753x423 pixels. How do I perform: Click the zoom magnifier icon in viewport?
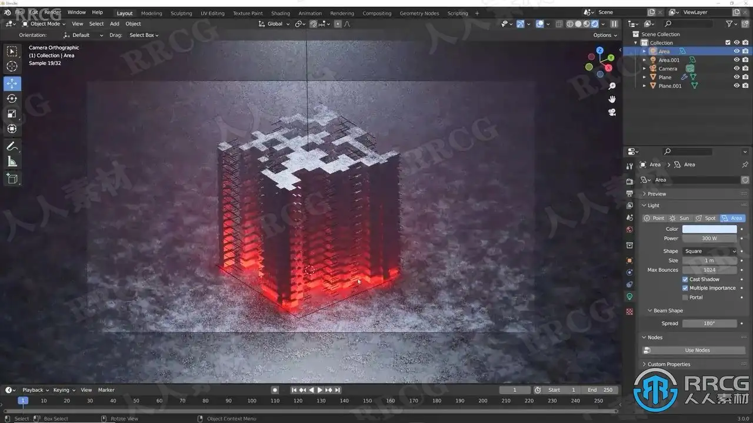[x=612, y=86]
